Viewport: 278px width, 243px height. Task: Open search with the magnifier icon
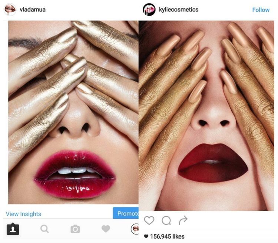[x=44, y=229]
